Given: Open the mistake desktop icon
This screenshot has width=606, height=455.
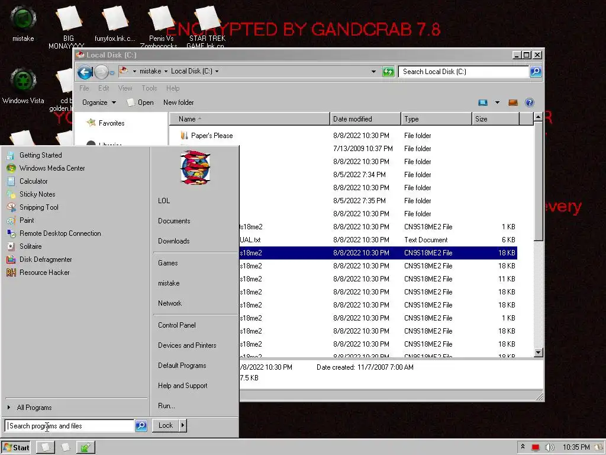Looking at the screenshot, I should pyautogui.click(x=23, y=23).
